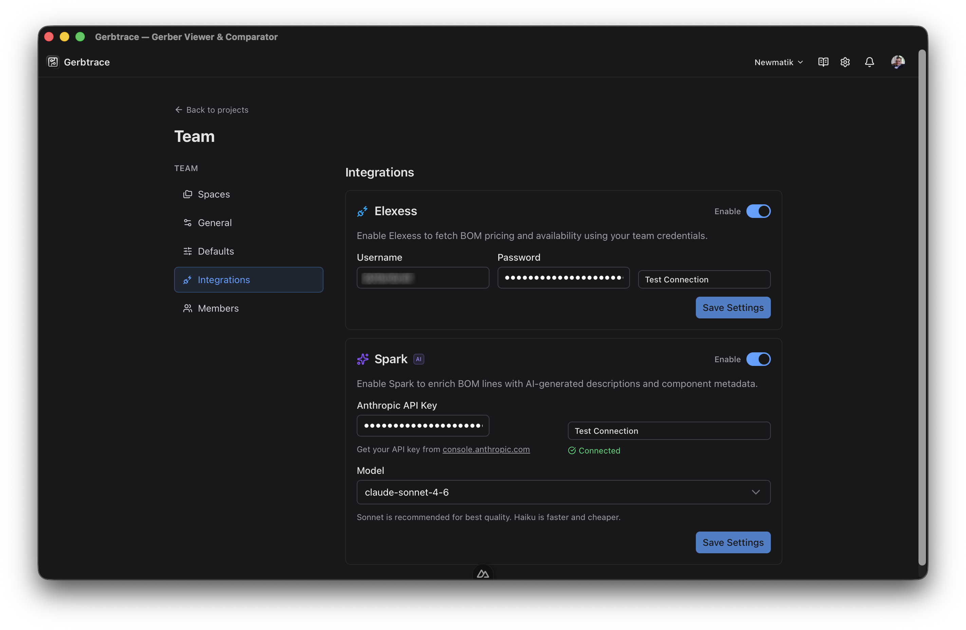This screenshot has height=630, width=966.
Task: Click the Elexess Password field
Action: (563, 278)
